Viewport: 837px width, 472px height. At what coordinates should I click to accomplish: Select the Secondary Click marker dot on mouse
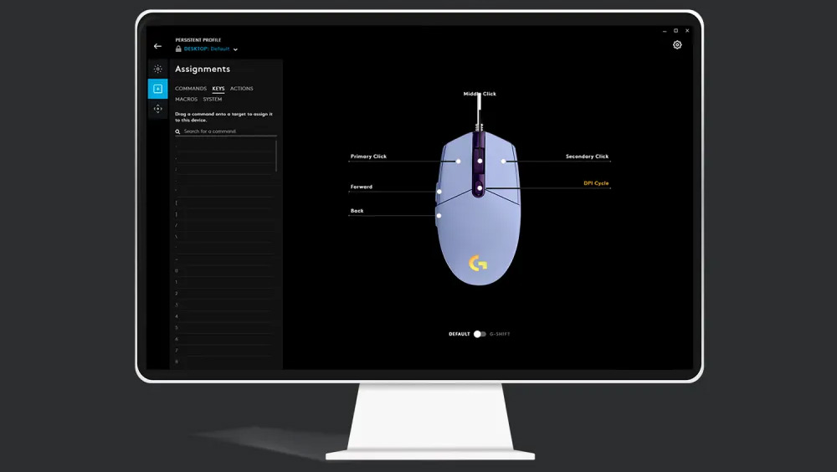coord(503,162)
